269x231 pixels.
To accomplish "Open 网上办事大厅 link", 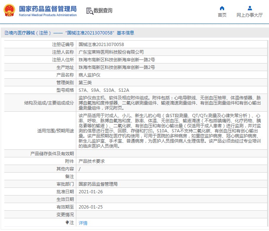I will (x=249, y=15).
